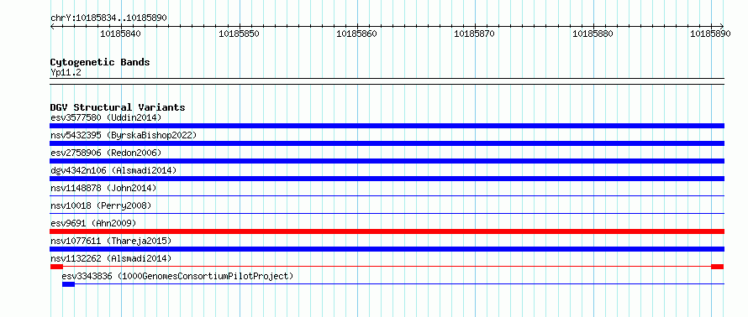This screenshot has width=748, height=317.
Task: Open variant esv9691 (Ahn2009) label
Action: tap(93, 223)
